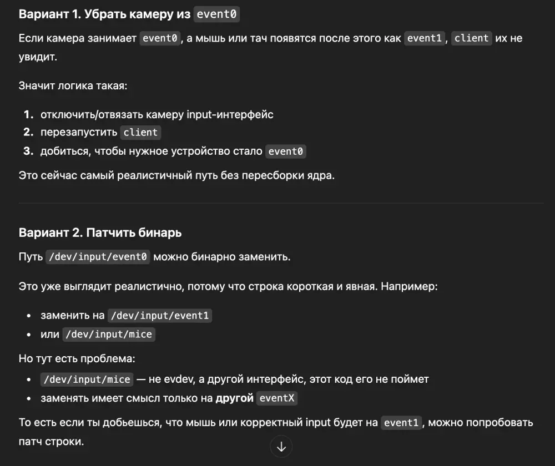This screenshot has height=466, width=555.
Task: Click the event0 chip after "устройство стало"
Action: pos(286,151)
